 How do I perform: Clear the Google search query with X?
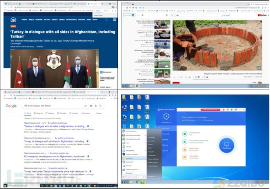click(85, 106)
